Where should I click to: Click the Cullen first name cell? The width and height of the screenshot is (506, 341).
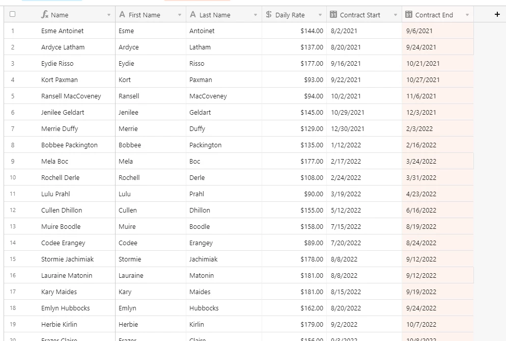click(x=151, y=210)
